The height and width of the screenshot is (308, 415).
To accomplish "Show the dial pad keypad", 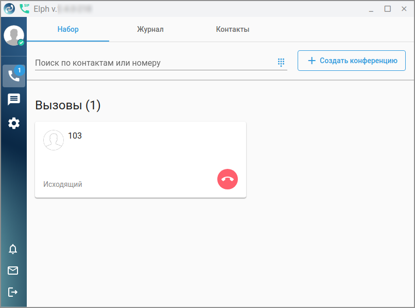I will [x=281, y=62].
